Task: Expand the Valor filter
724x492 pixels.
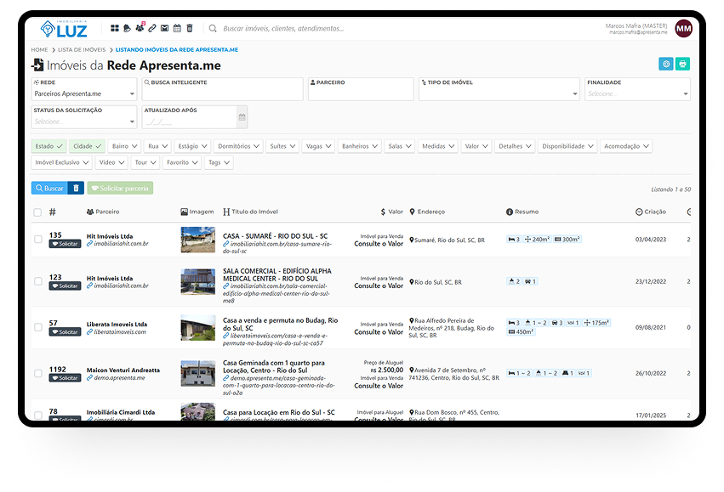Action: 476,146
